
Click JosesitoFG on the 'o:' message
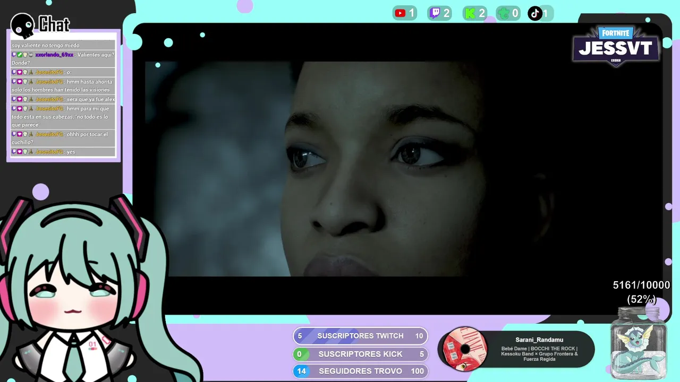(x=49, y=72)
